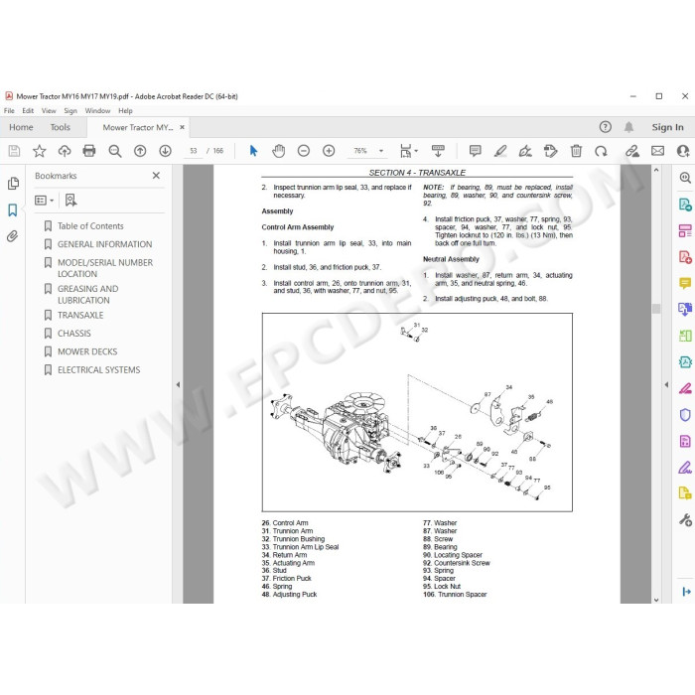Add the document to starred files
The image size is (695, 695).
pos(40,151)
